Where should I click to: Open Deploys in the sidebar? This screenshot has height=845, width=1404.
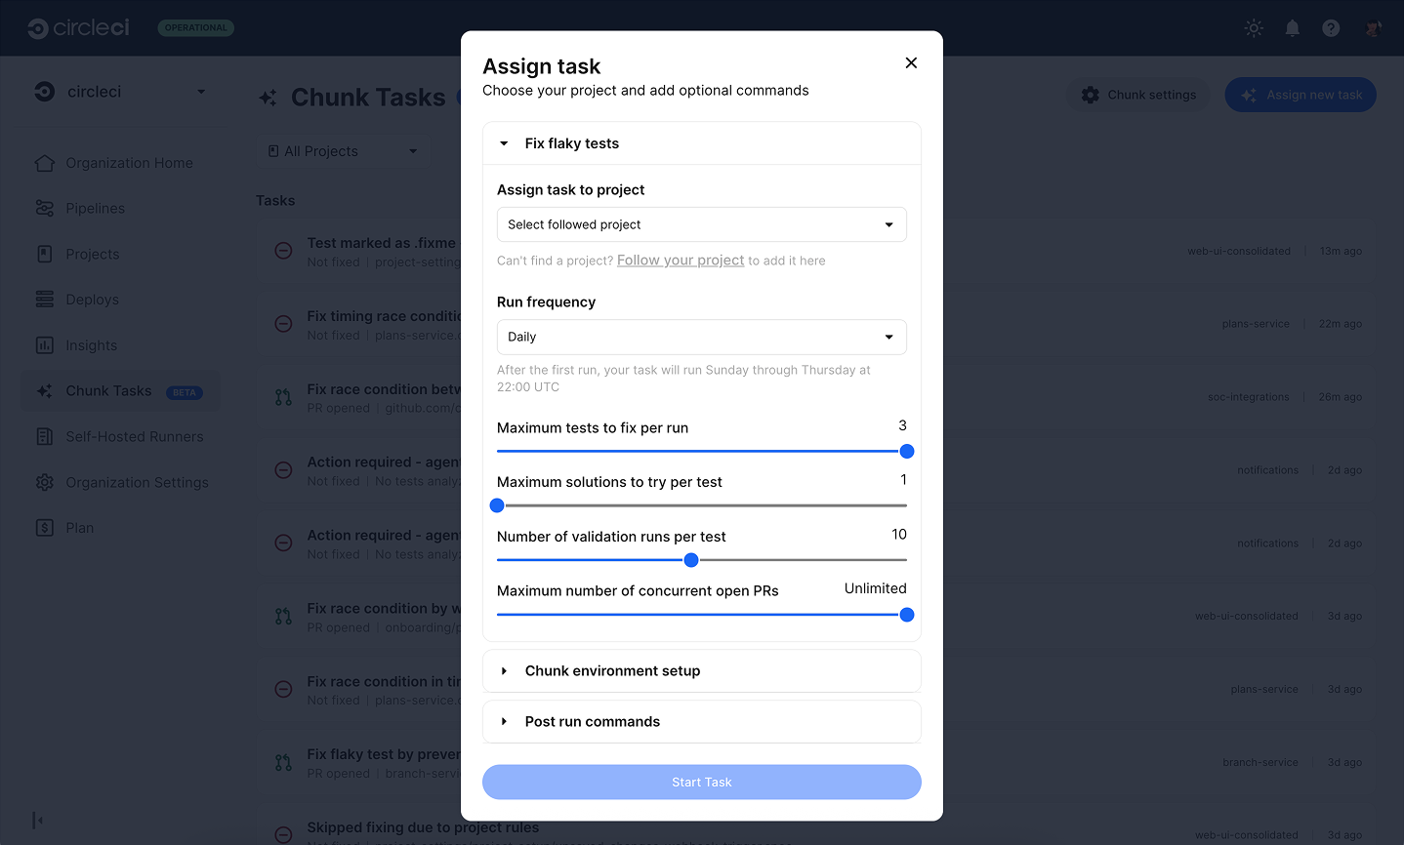(92, 299)
